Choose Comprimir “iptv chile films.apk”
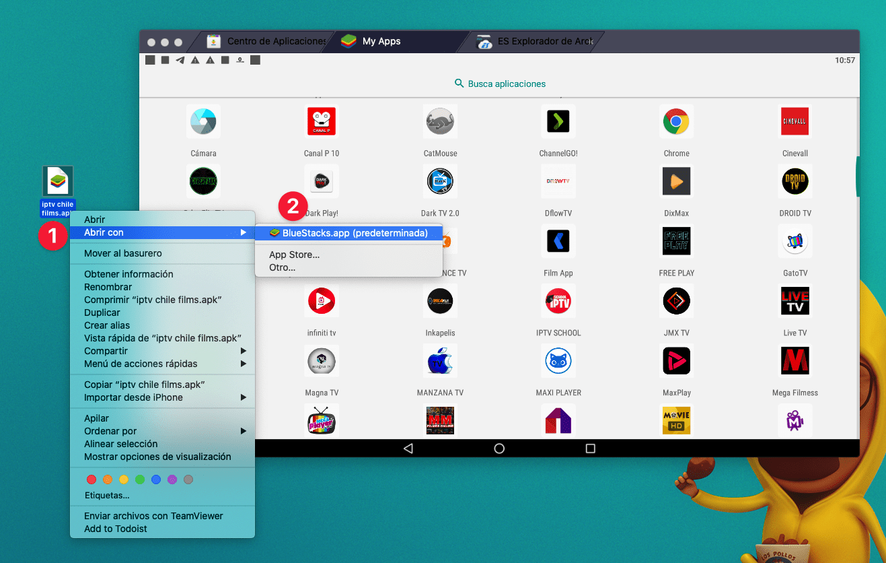The image size is (886, 563). [162, 300]
